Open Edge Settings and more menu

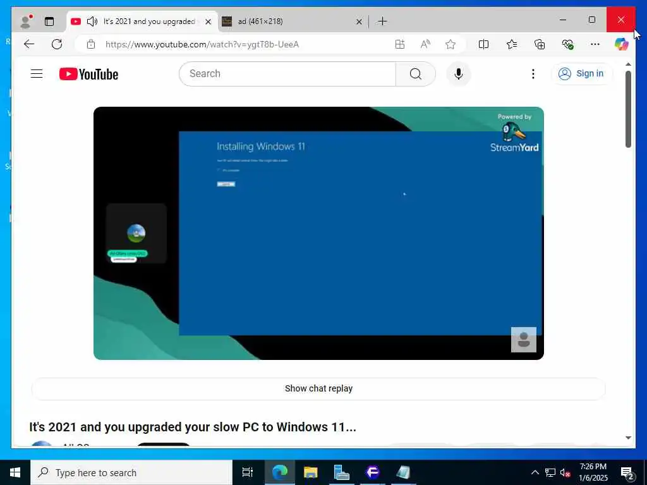click(595, 44)
